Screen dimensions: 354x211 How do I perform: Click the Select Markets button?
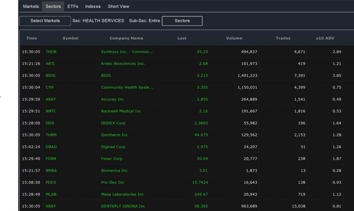coord(45,21)
